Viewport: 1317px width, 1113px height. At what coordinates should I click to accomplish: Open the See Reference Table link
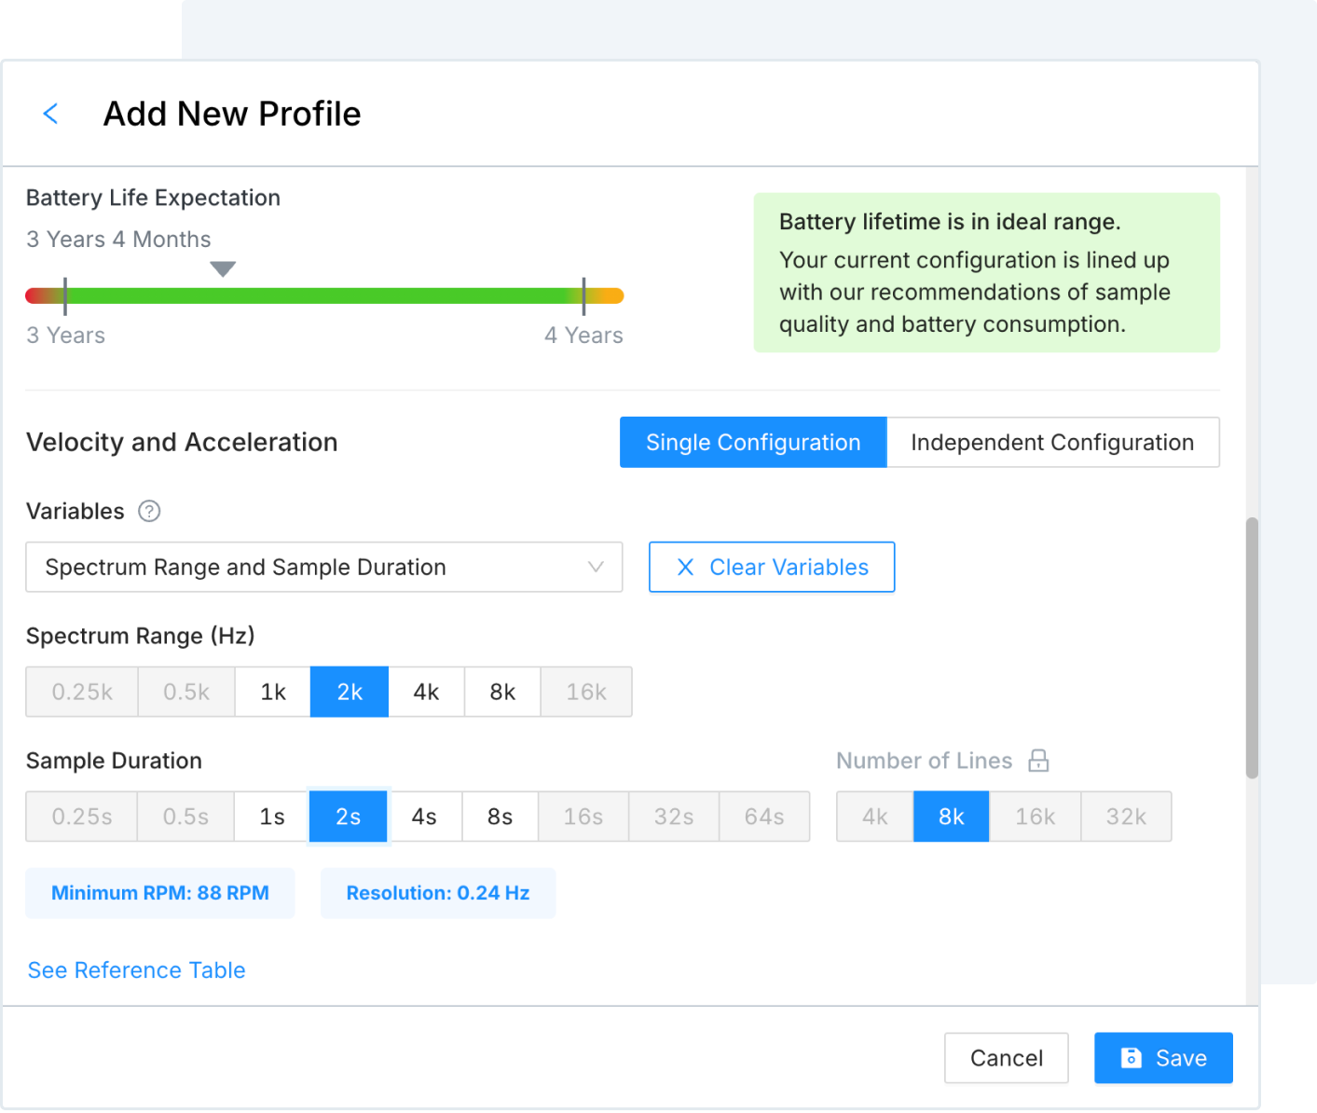[x=137, y=970]
